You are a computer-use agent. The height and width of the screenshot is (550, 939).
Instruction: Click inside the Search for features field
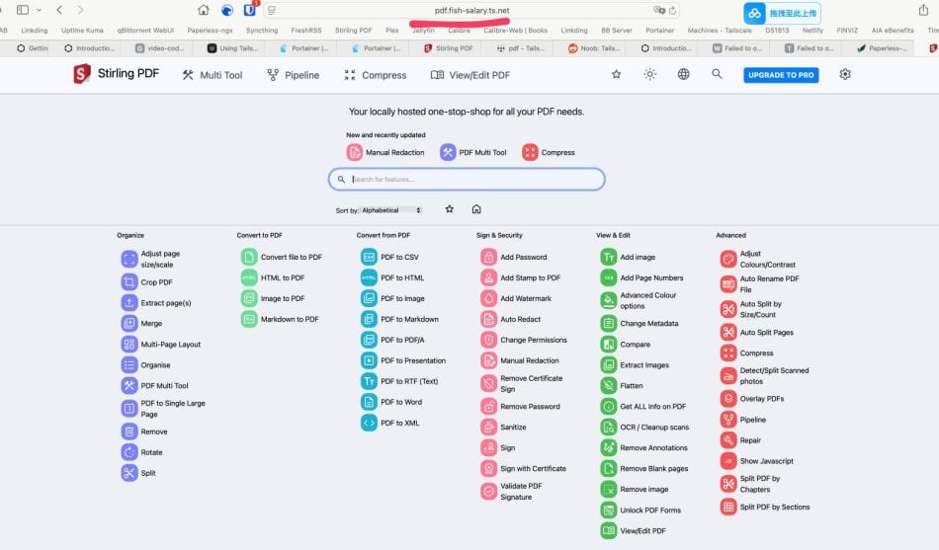(x=467, y=179)
